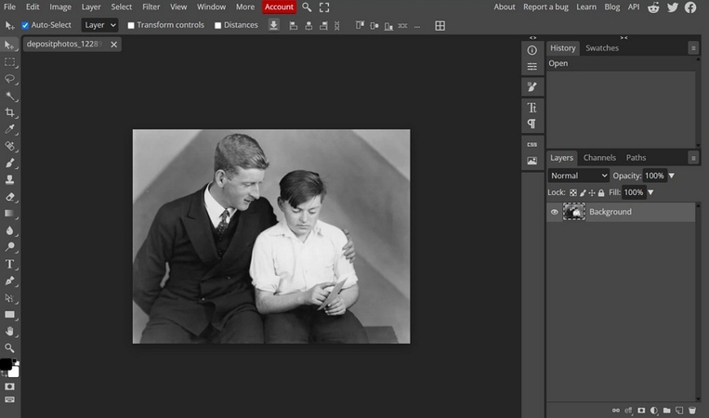Select the Move tool in toolbar

point(9,45)
